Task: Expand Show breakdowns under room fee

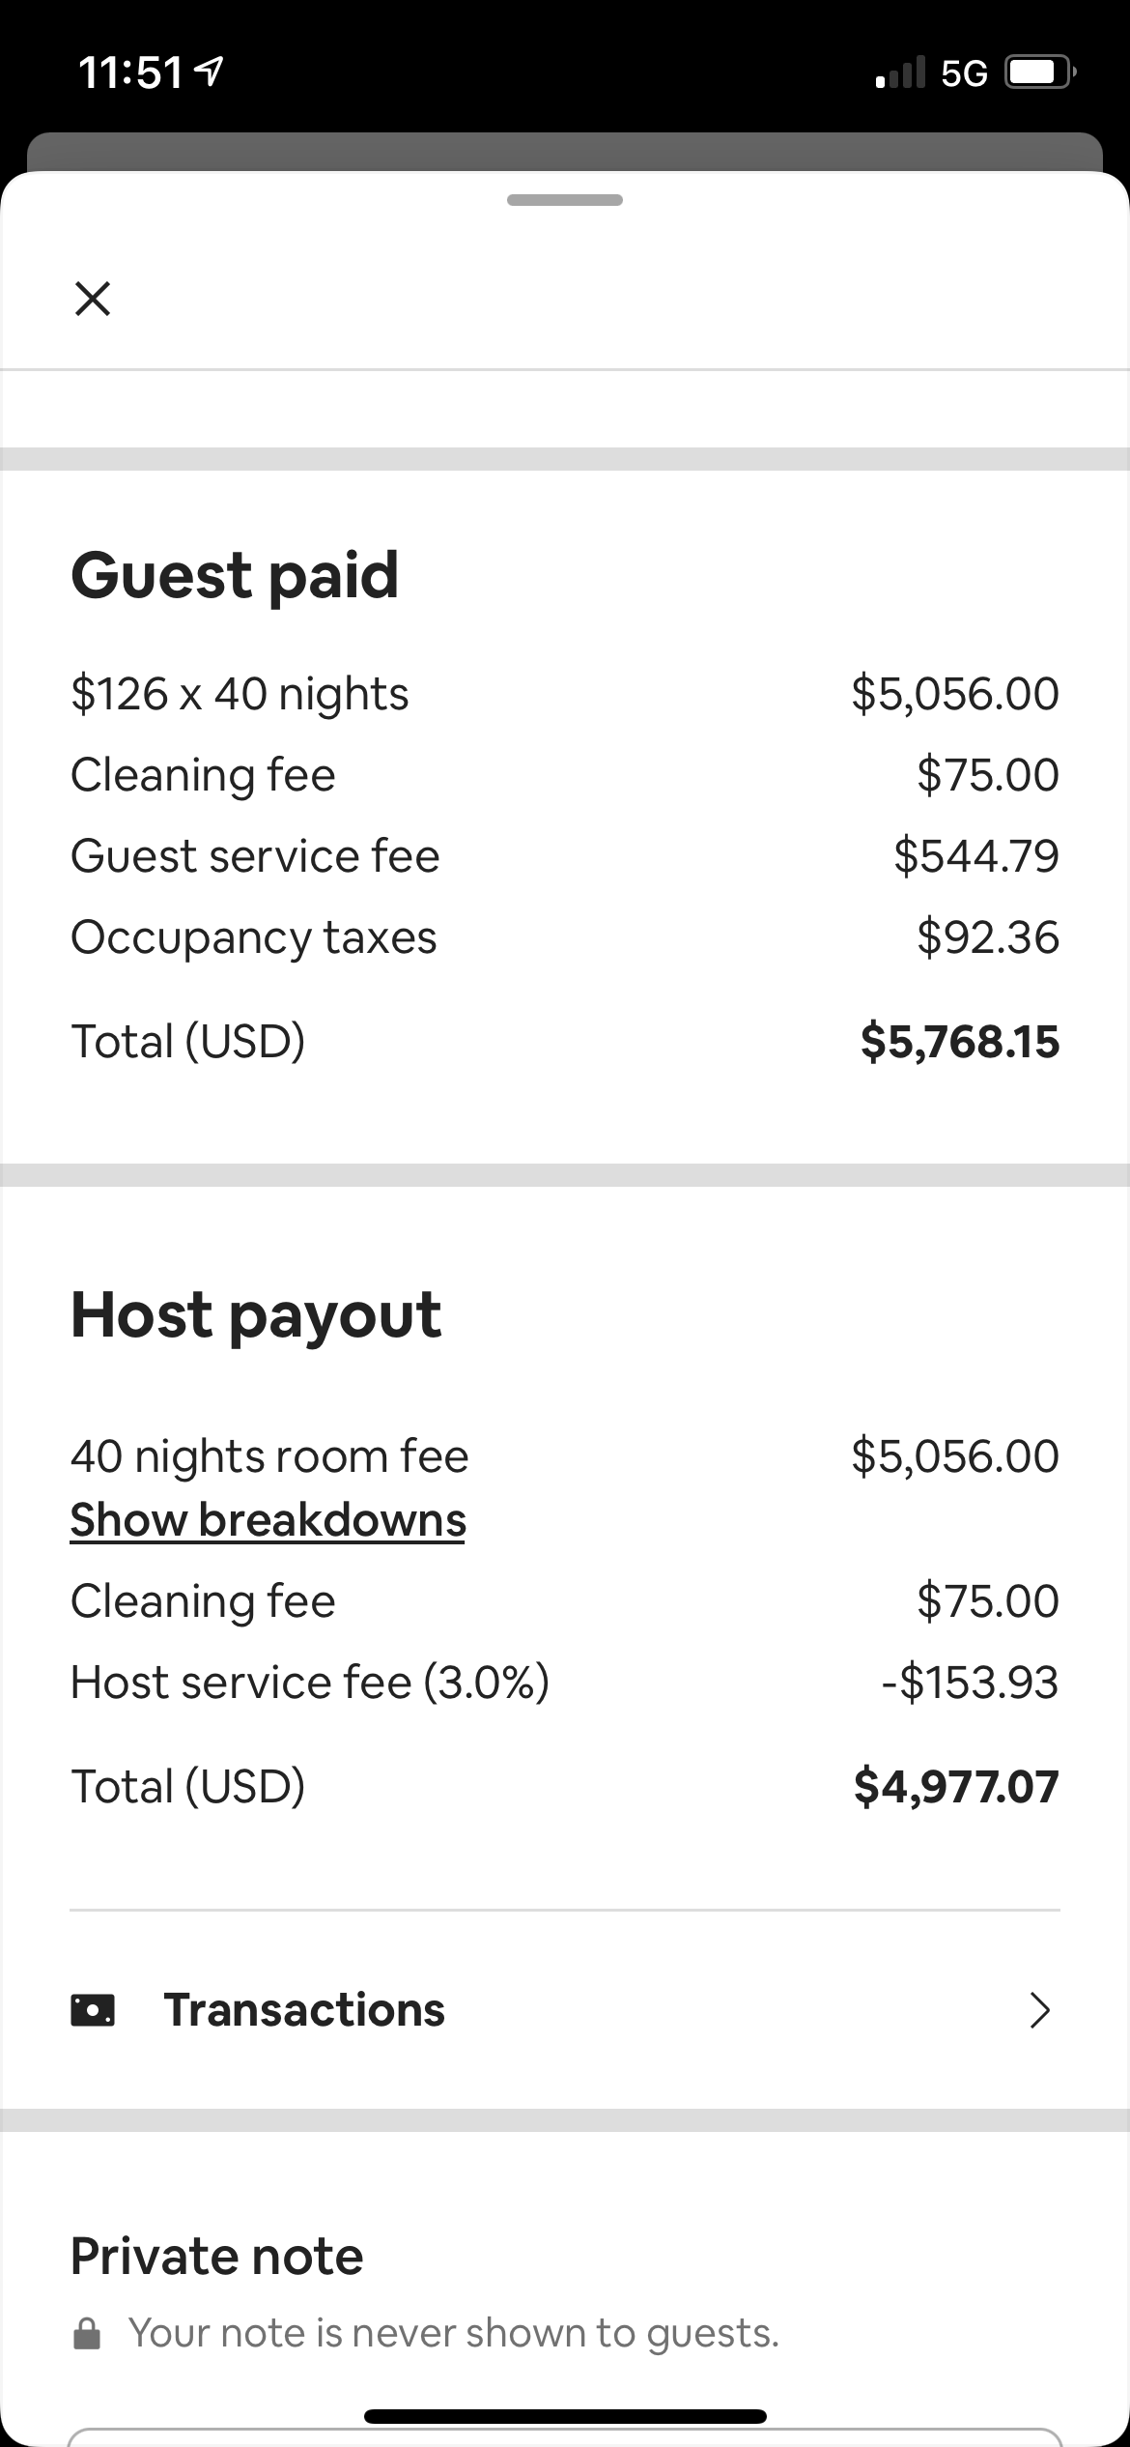Action: tap(268, 1520)
